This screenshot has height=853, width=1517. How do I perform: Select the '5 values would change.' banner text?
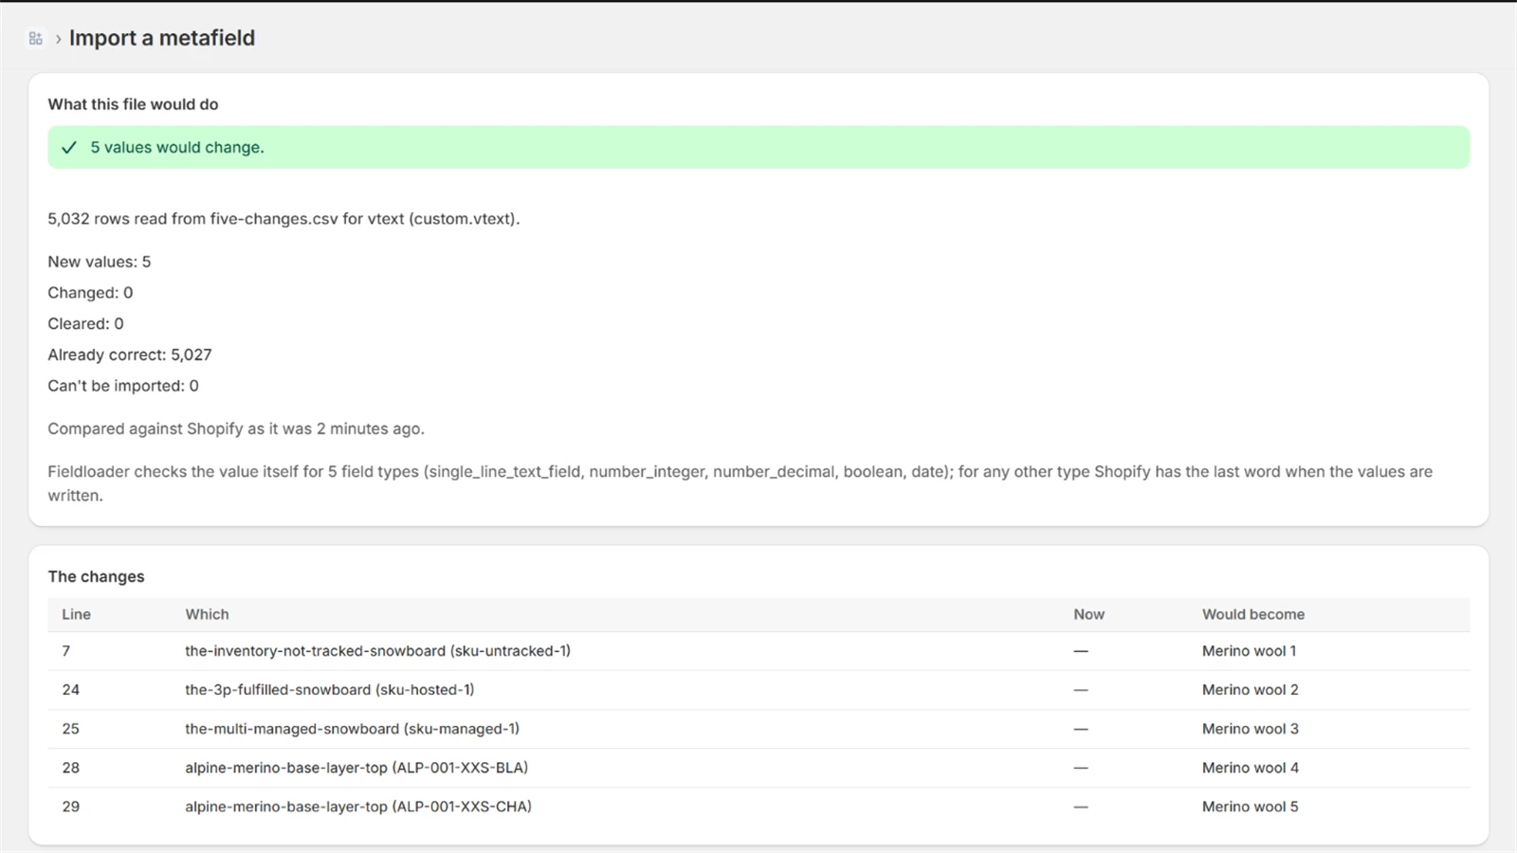pyautogui.click(x=177, y=148)
